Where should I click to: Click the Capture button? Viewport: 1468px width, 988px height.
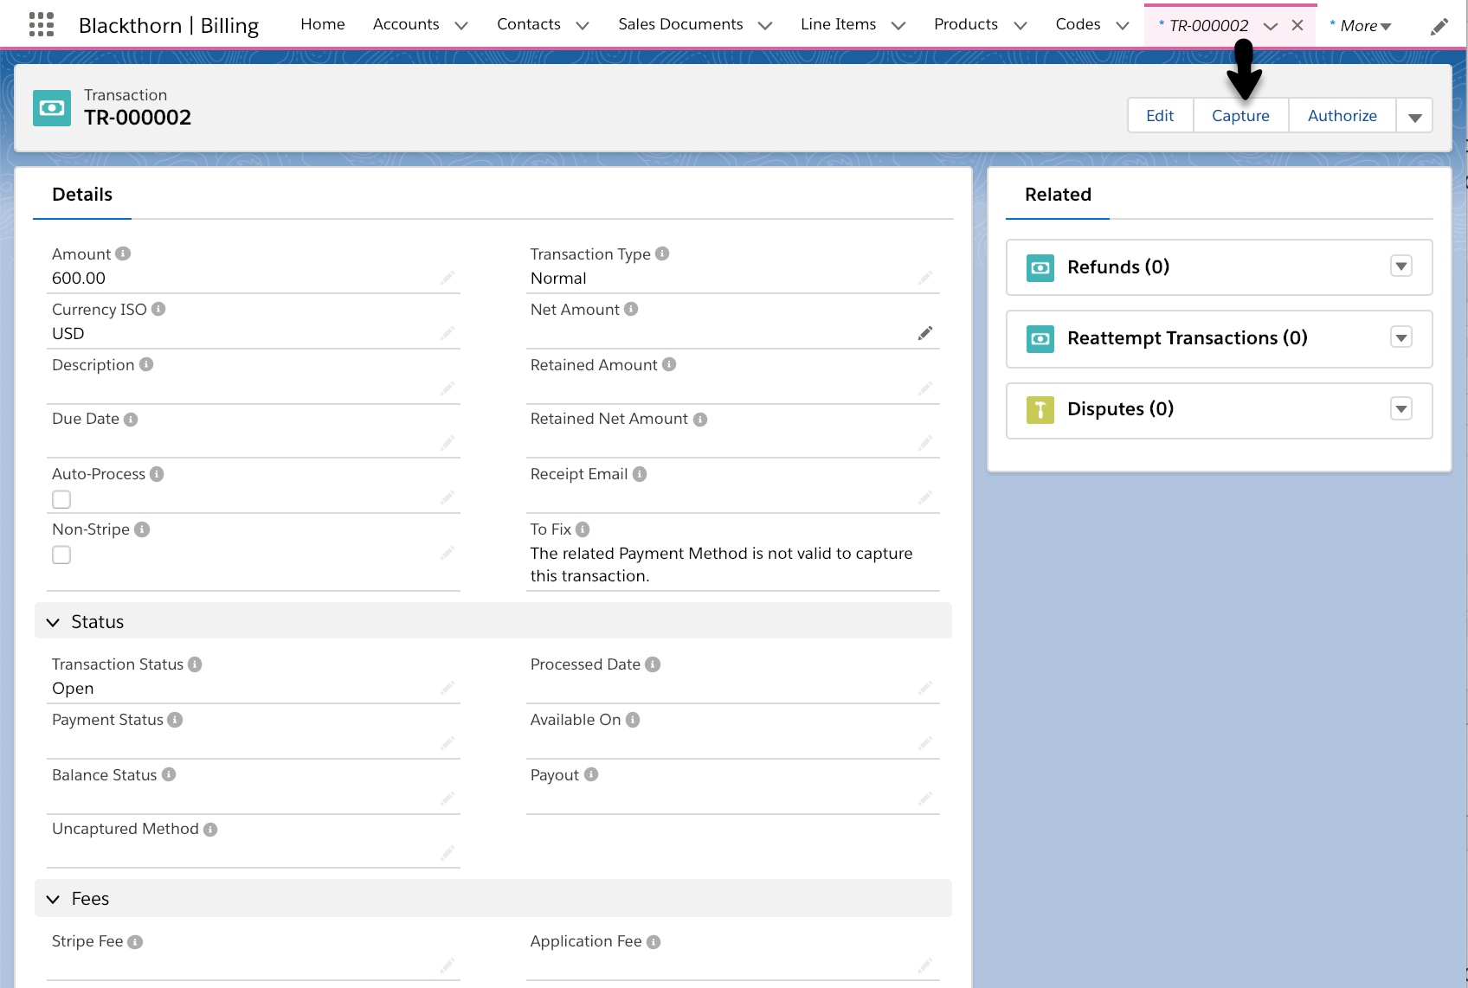1240,116
